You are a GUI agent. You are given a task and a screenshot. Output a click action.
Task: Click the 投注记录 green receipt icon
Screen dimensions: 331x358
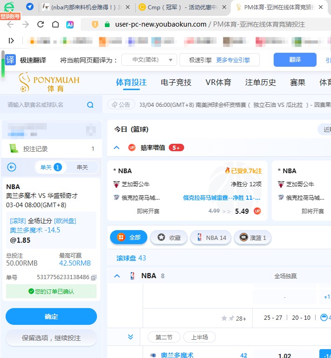point(14,148)
